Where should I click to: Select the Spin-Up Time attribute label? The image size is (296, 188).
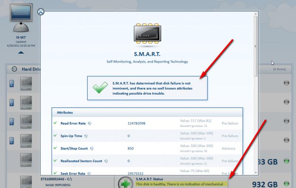tap(71, 136)
